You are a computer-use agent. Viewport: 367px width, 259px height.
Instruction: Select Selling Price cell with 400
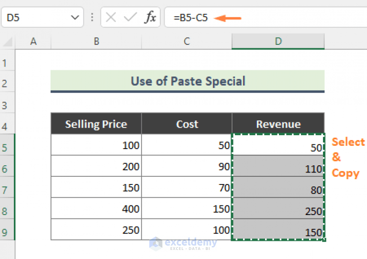click(96, 208)
